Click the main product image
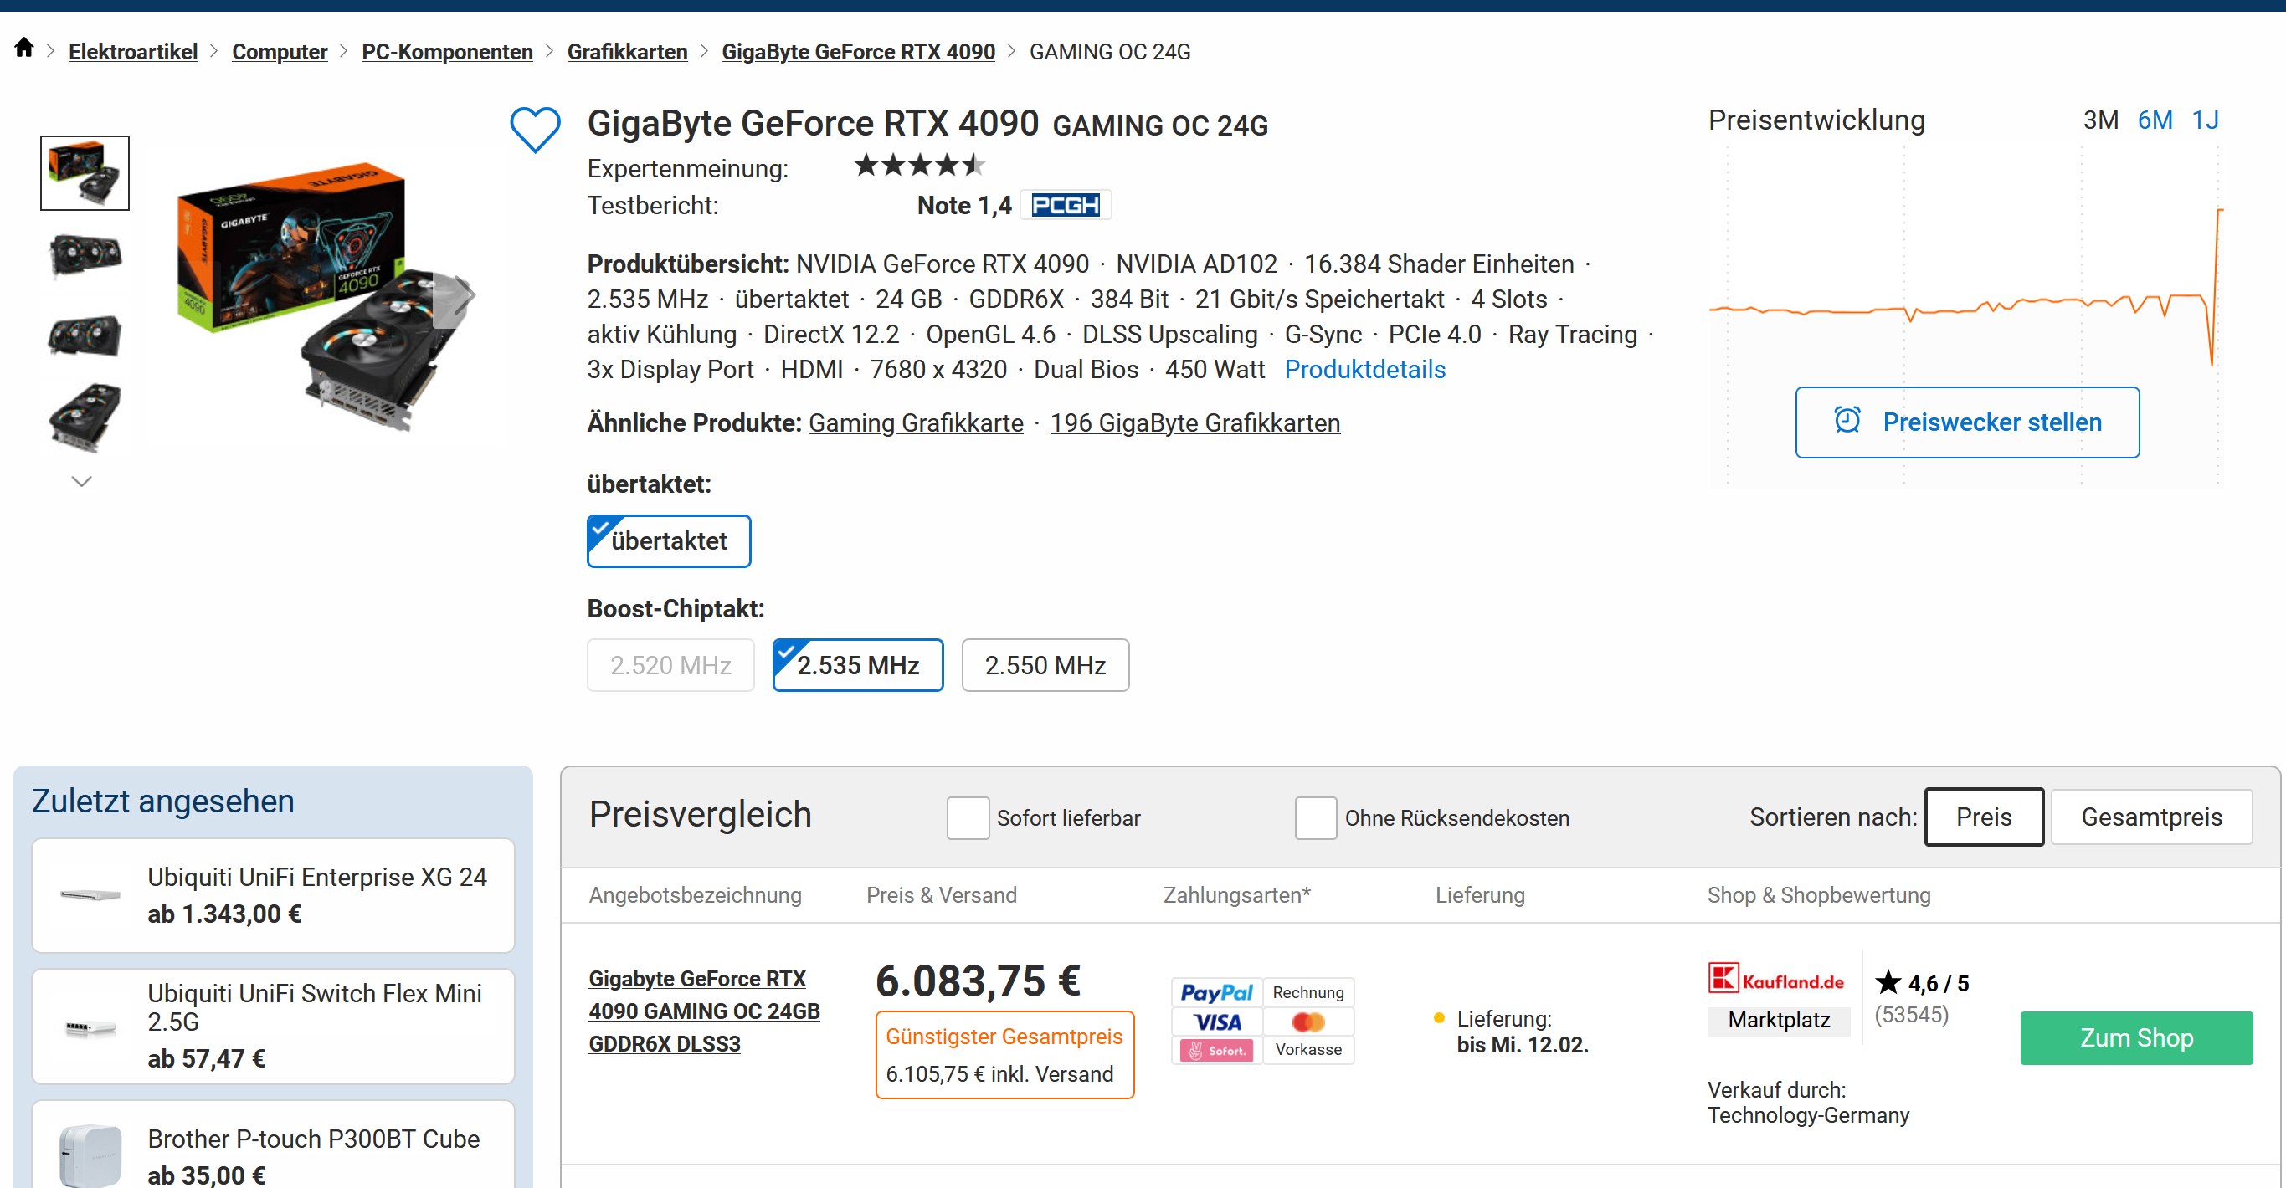This screenshot has height=1188, width=2286. point(326,297)
